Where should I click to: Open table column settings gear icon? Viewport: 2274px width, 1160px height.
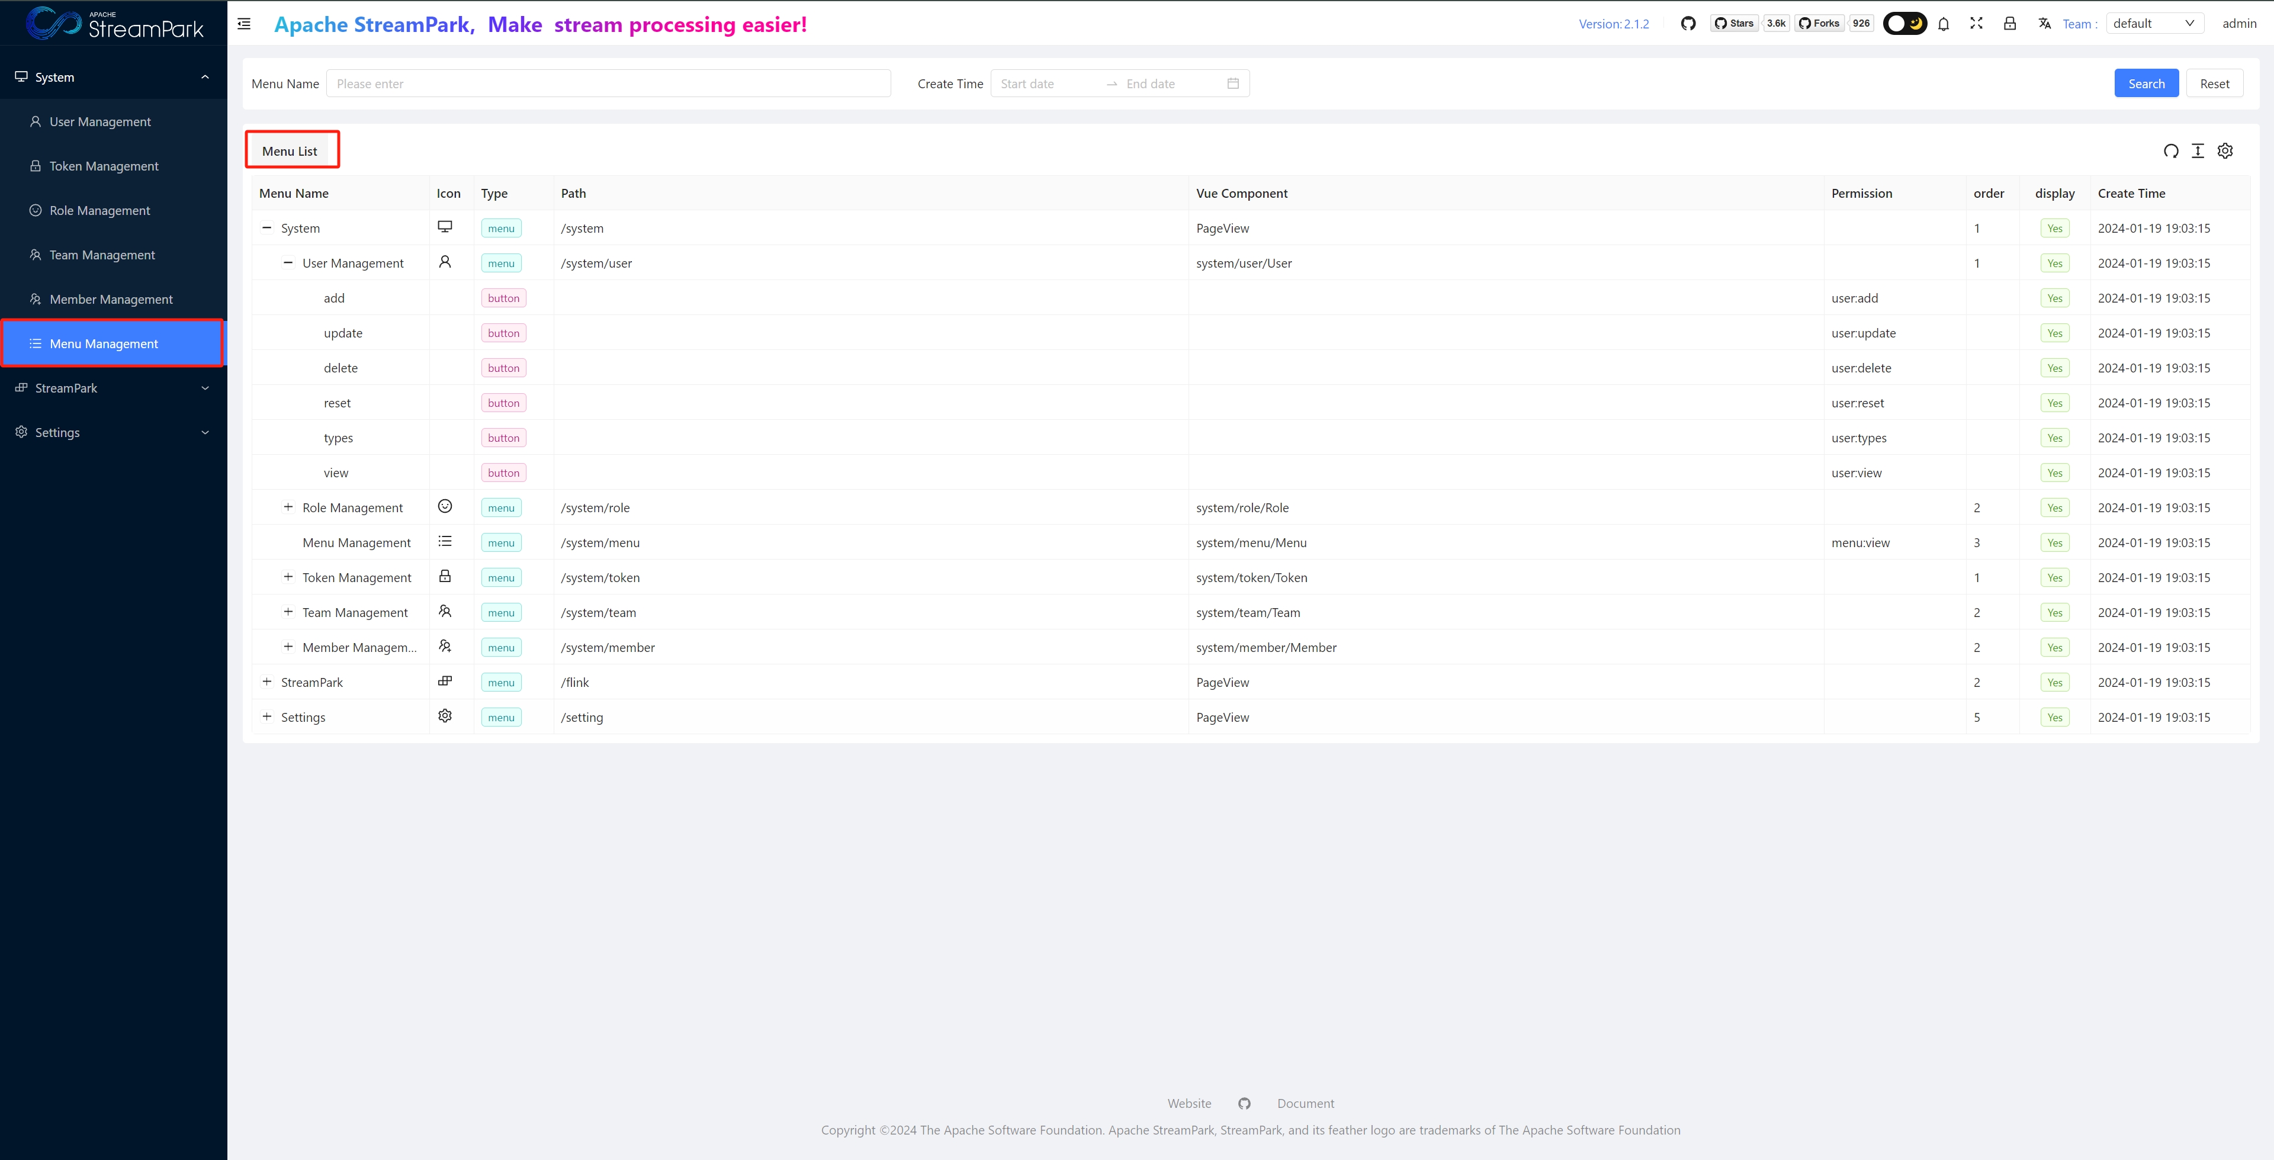(2225, 151)
